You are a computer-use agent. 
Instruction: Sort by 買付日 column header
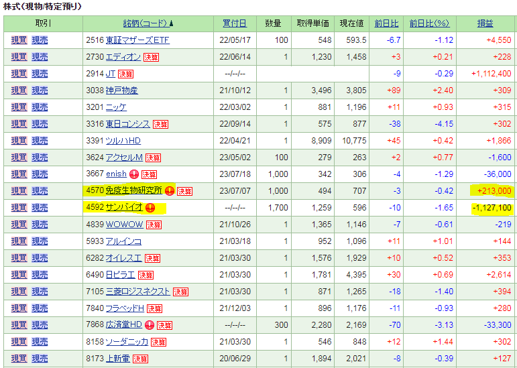(235, 23)
